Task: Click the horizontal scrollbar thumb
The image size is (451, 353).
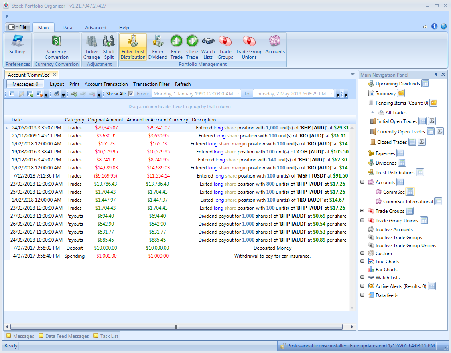Action: (177, 327)
